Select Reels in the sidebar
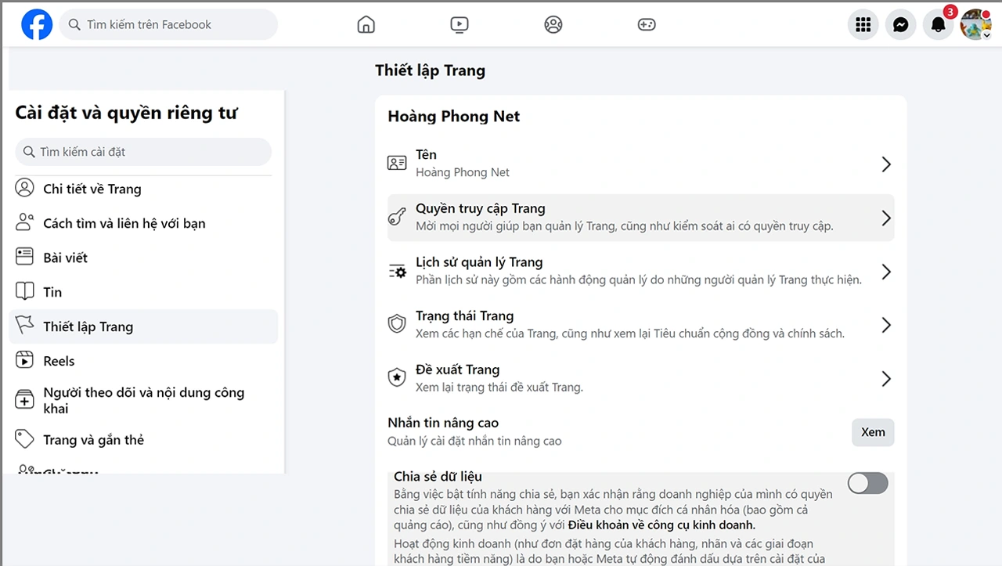 [143, 361]
